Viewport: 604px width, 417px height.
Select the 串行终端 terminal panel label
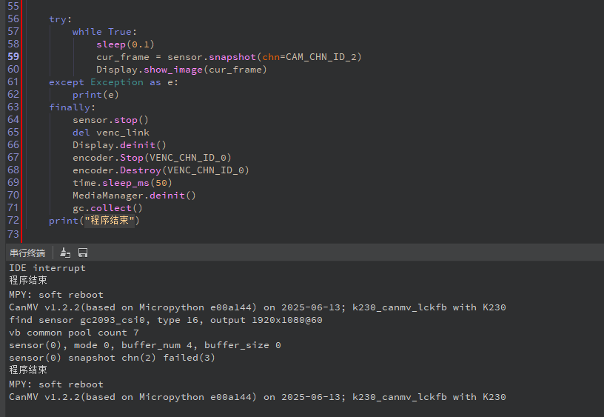pos(27,253)
